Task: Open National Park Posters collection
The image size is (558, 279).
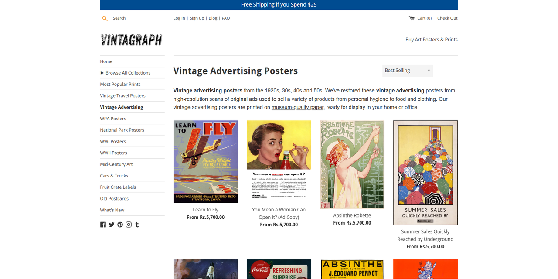Action: (x=122, y=130)
